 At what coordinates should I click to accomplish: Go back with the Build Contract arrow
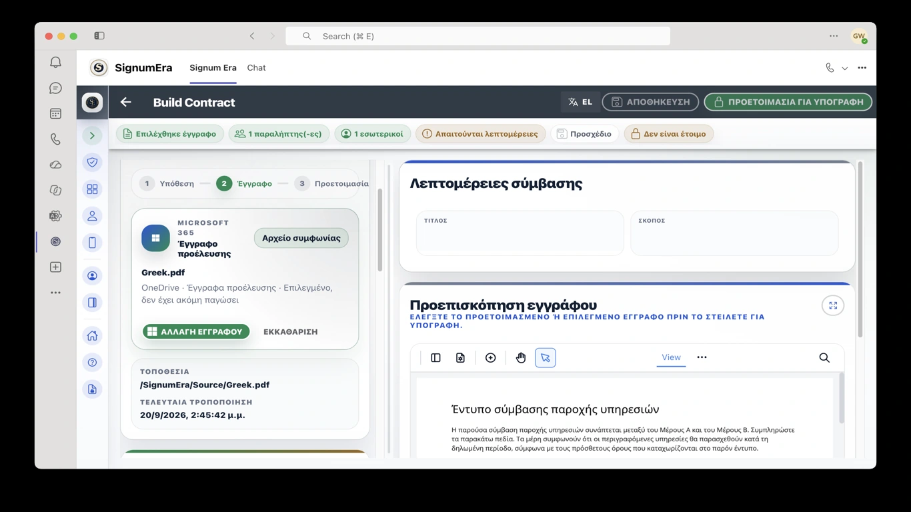125,102
